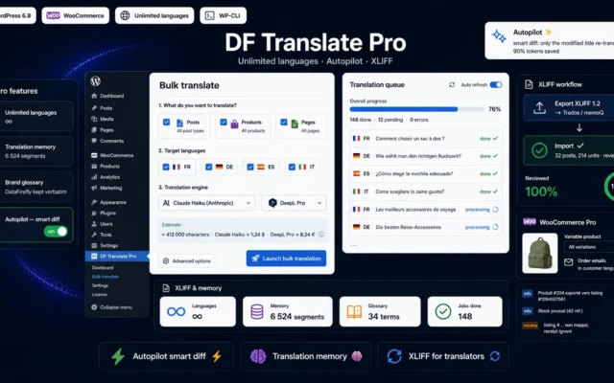
Task: Click the Export XLIFF 1.2 button
Action: 569,108
